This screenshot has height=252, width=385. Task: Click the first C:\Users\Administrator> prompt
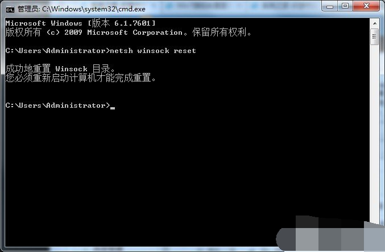(57, 51)
